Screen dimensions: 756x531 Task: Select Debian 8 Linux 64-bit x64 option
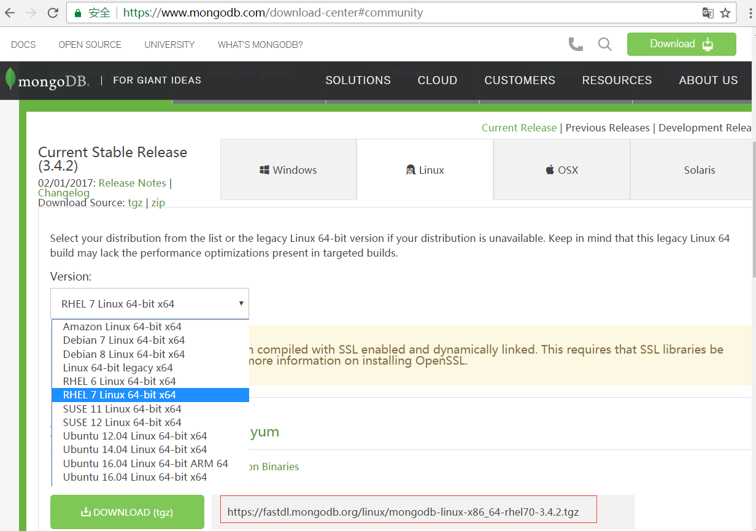coord(124,354)
